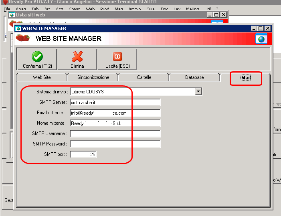
Task: Click the Ready Pro strawberry icon in main title bar
Action: (x=5, y=2)
